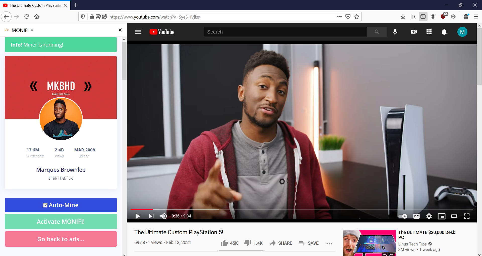
Task: Click Go back to ads... button
Action: pyautogui.click(x=61, y=239)
